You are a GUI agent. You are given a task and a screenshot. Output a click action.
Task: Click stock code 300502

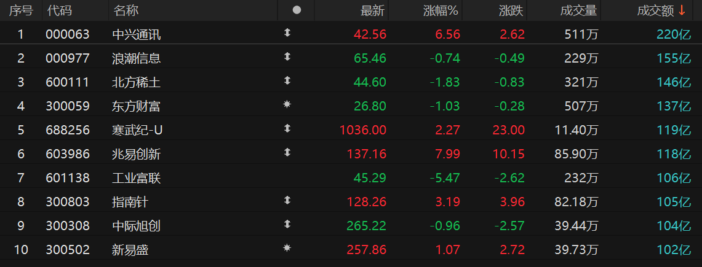[x=68, y=250]
